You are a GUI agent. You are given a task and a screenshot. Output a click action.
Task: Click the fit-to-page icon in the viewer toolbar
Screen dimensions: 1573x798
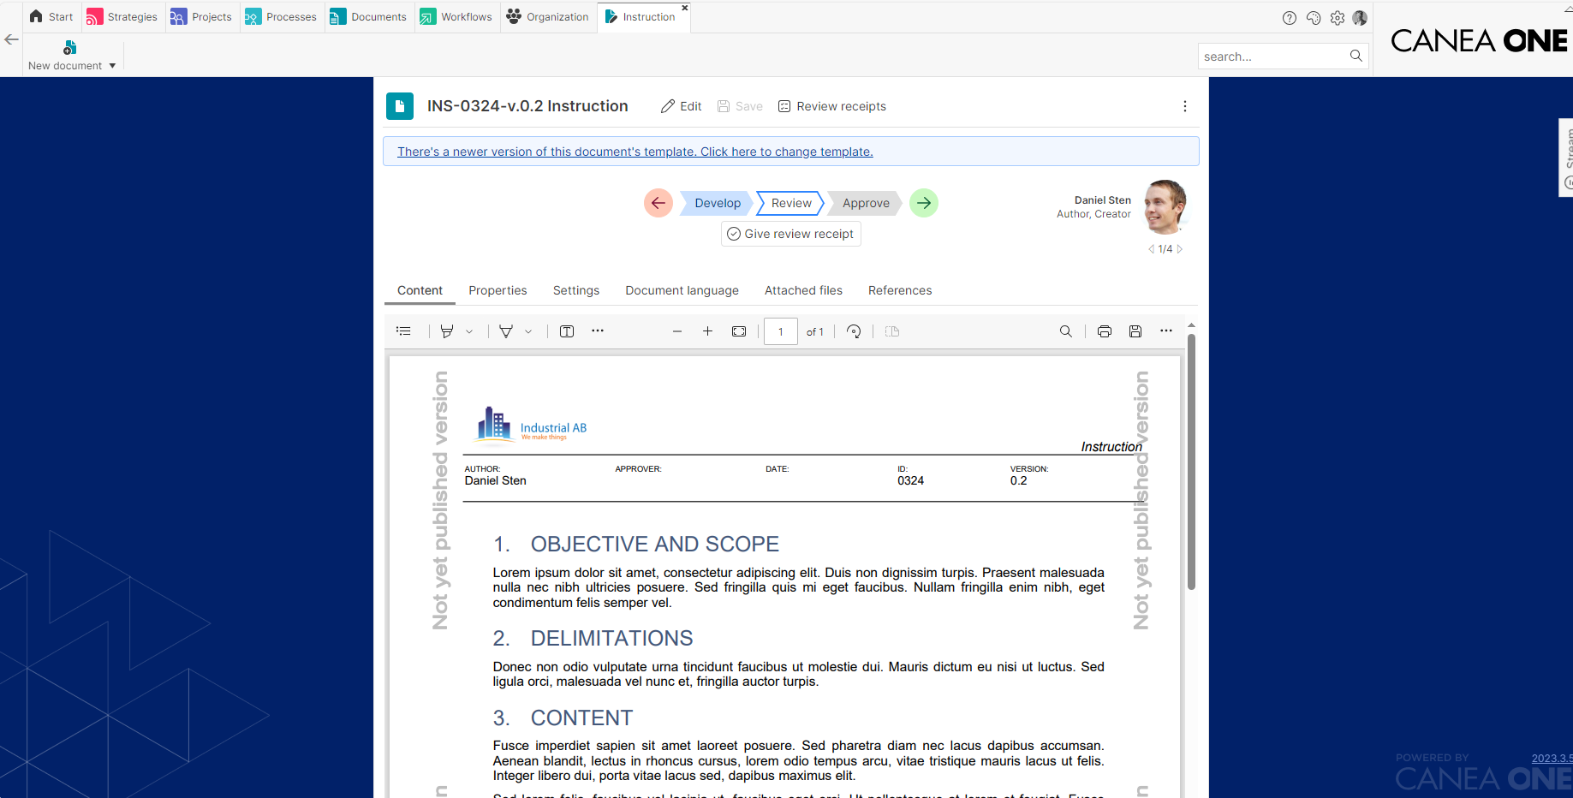(739, 331)
